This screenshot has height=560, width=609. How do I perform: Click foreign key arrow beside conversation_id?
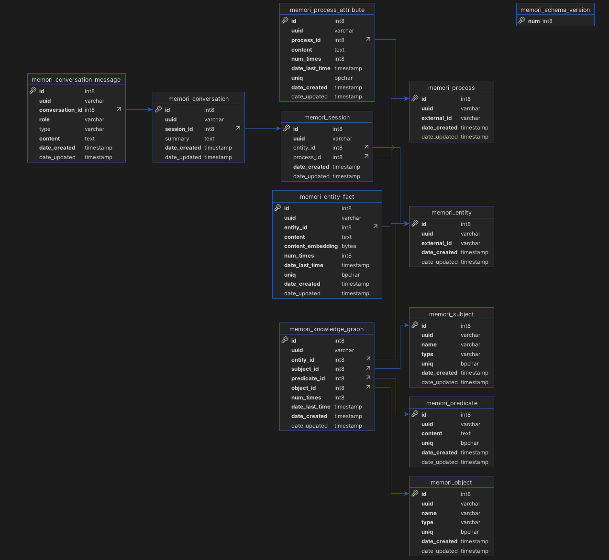119,109
